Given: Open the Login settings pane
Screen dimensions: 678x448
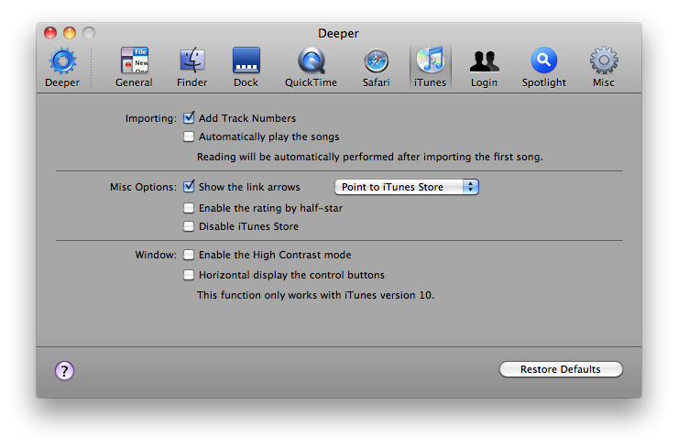Looking at the screenshot, I should 485,67.
